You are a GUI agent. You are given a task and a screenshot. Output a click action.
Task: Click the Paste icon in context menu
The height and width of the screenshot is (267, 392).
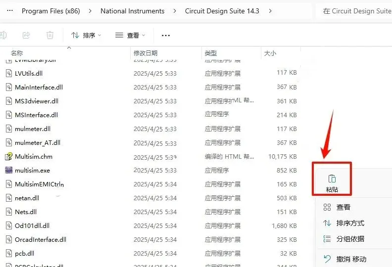(x=332, y=179)
